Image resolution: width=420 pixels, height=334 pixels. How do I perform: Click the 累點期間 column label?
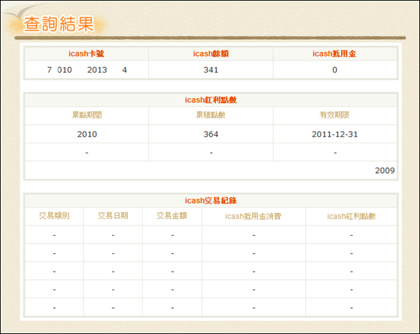pos(86,115)
